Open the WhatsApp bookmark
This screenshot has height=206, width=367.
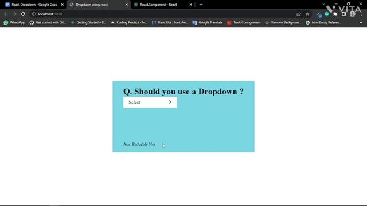click(14, 22)
